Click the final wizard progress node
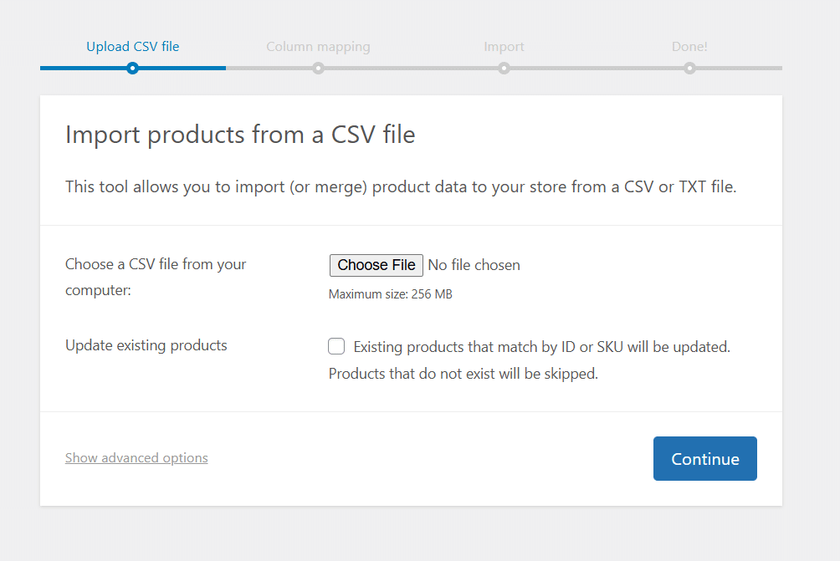Image resolution: width=840 pixels, height=561 pixels. pos(689,69)
